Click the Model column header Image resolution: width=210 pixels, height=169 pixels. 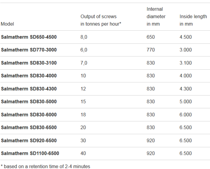(7, 24)
